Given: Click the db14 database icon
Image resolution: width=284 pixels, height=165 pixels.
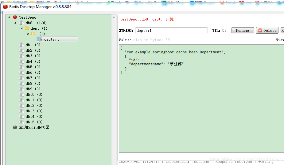Looking at the screenshot, I should pyautogui.click(x=21, y=116).
